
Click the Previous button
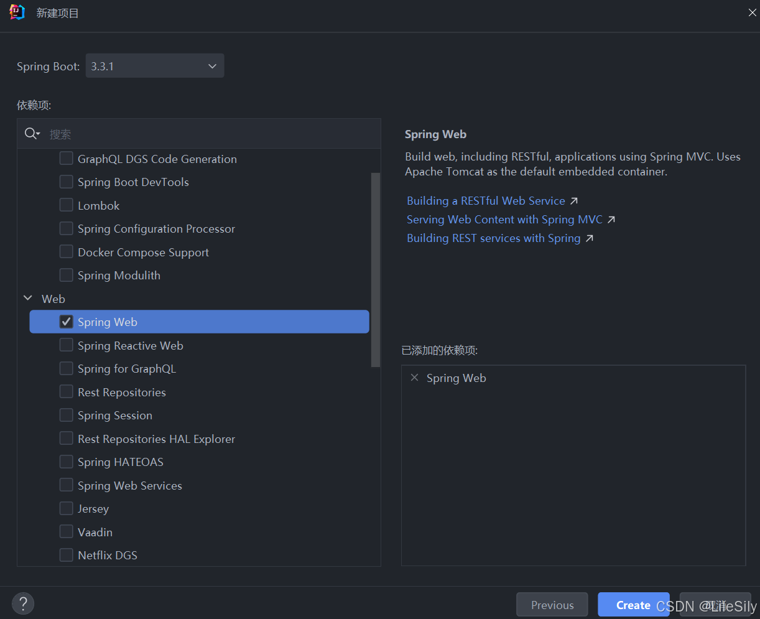[x=552, y=605]
